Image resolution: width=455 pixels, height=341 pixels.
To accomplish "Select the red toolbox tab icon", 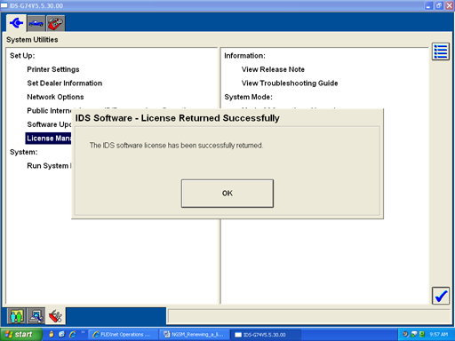I will (56, 23).
